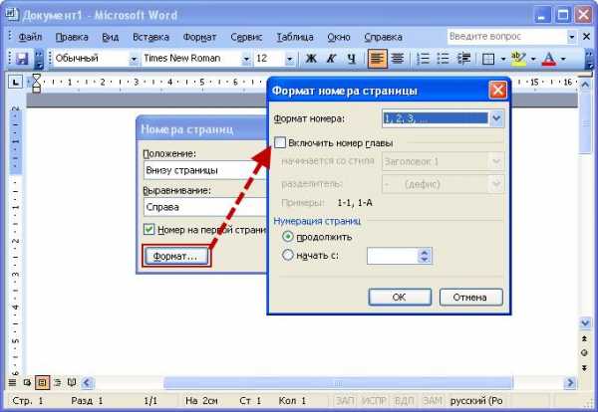The height and width of the screenshot is (412, 598).
Task: Click the Формат... button in Номера страниц
Action: (175, 256)
